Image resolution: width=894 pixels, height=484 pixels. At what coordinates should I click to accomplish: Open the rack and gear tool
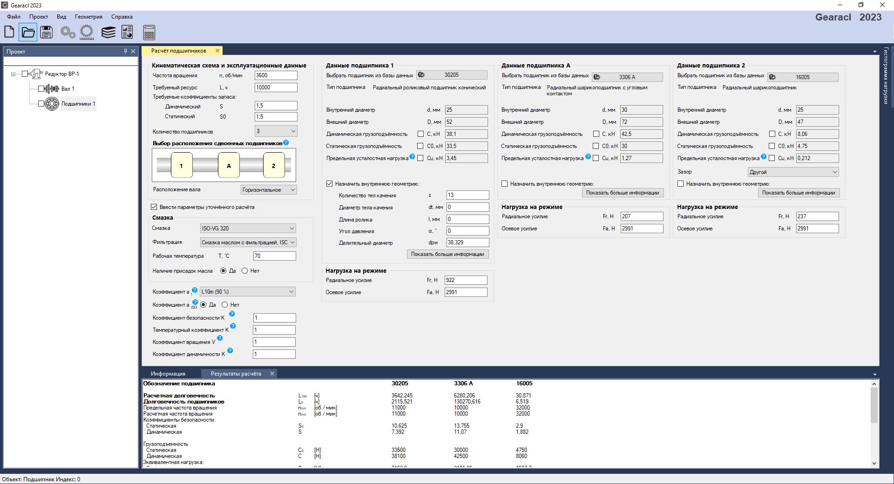pyautogui.click(x=87, y=32)
